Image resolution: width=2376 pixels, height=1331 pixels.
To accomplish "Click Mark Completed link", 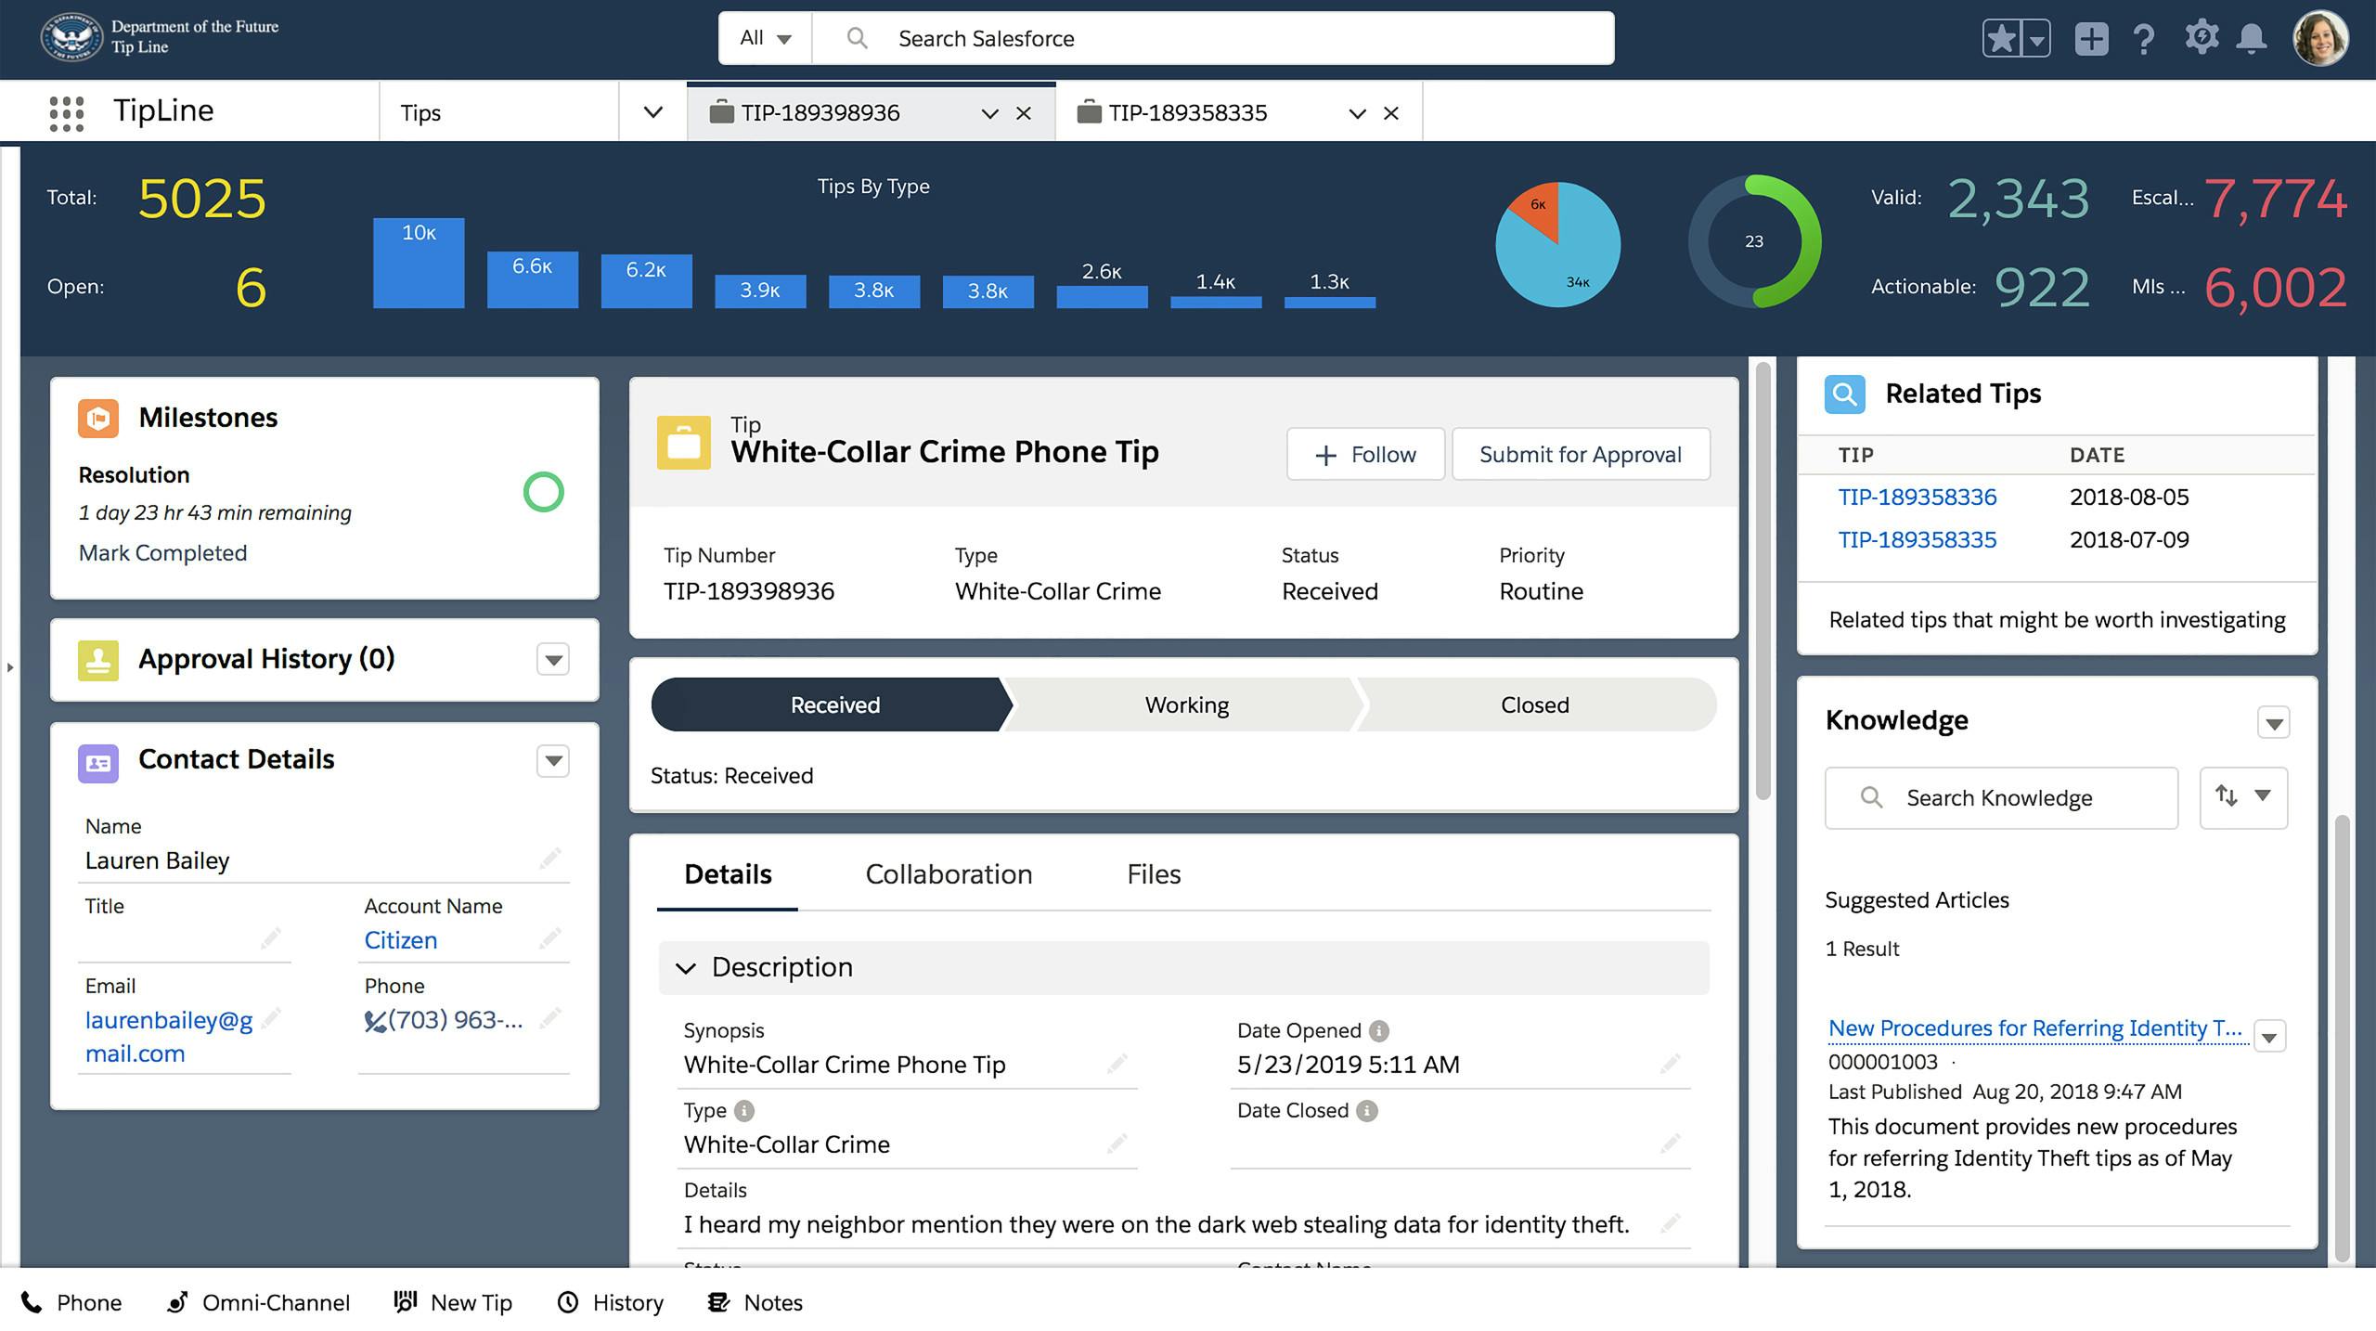I will coord(162,552).
